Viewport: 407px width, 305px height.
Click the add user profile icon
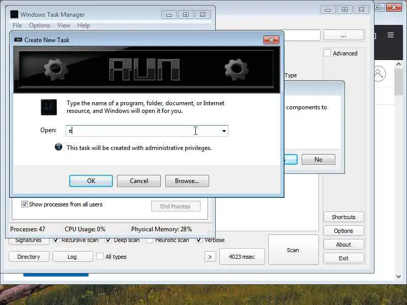(x=380, y=74)
